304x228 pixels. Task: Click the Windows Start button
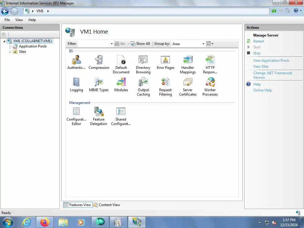[x=8, y=222]
